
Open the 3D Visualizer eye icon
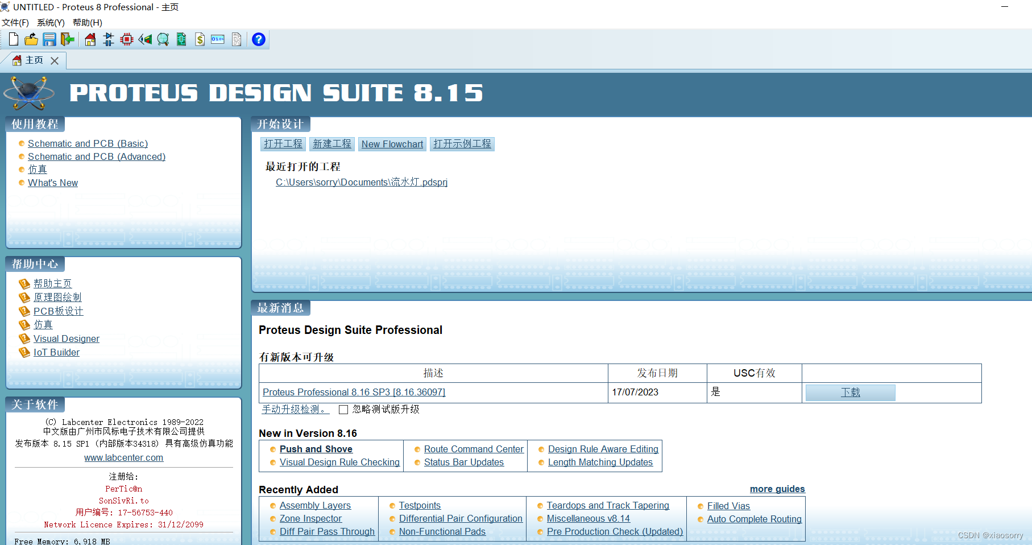145,39
